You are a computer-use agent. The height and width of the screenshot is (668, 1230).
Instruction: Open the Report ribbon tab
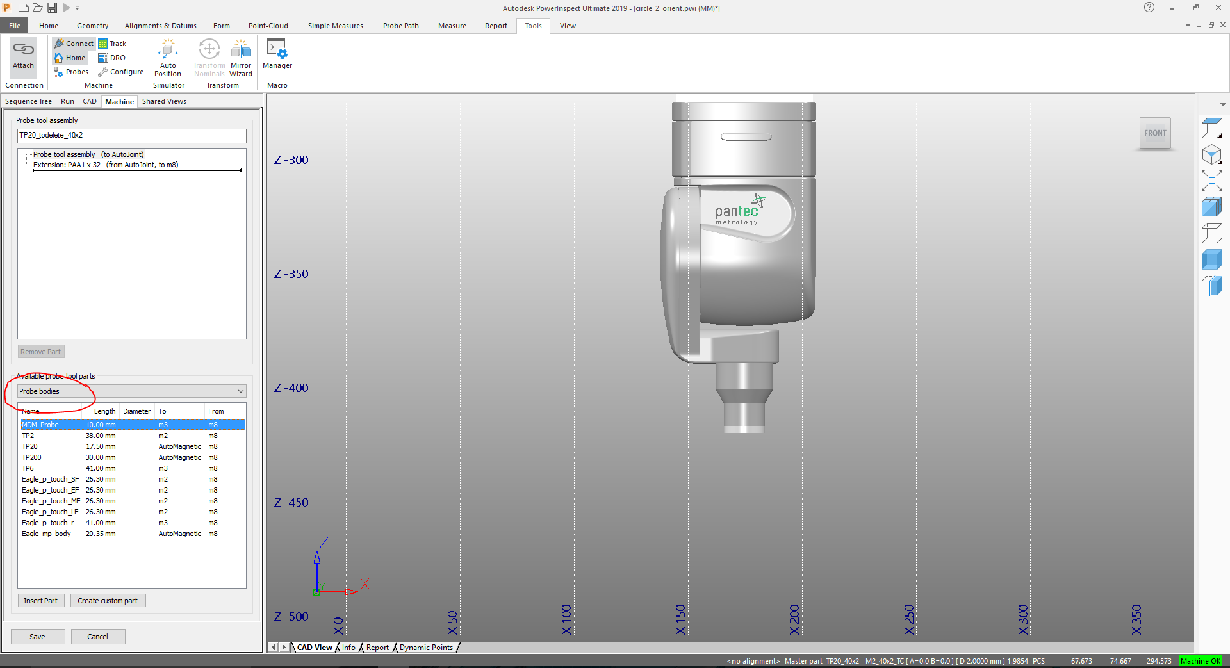pyautogui.click(x=495, y=26)
